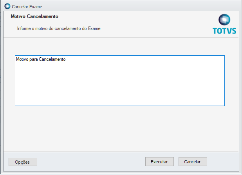Image resolution: width=242 pixels, height=175 pixels.
Task: Click the TOTVS circular logo emblem
Action: 224,20
